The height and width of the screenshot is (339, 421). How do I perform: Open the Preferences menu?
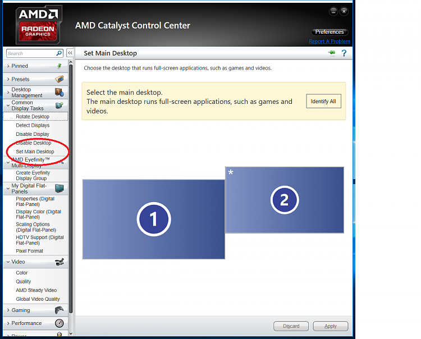coord(330,32)
